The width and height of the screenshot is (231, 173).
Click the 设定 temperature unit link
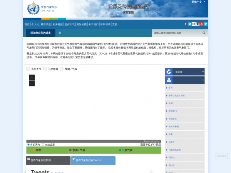(x=159, y=145)
